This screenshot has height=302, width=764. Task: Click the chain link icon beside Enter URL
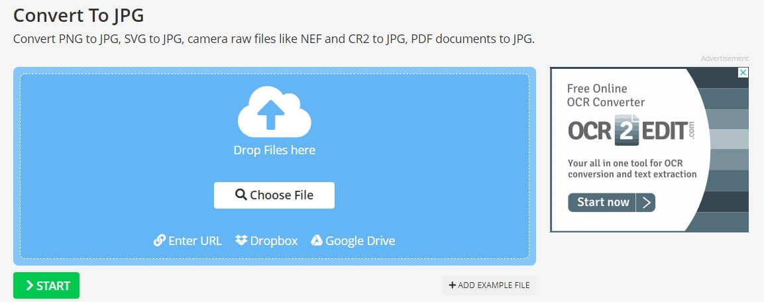(159, 240)
